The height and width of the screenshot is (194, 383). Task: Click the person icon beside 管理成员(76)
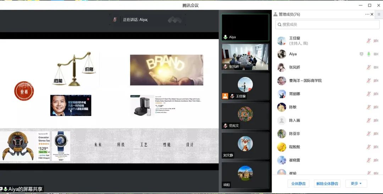coord(276,14)
